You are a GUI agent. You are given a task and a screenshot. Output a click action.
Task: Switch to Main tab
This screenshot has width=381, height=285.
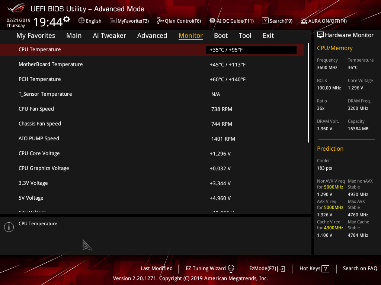coord(74,36)
